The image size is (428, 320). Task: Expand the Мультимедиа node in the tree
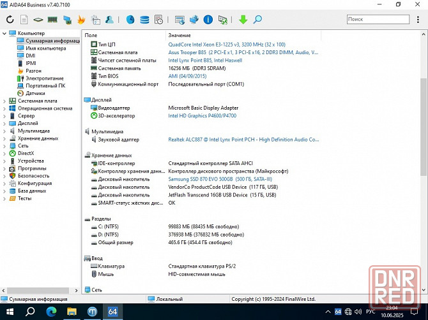click(4, 131)
